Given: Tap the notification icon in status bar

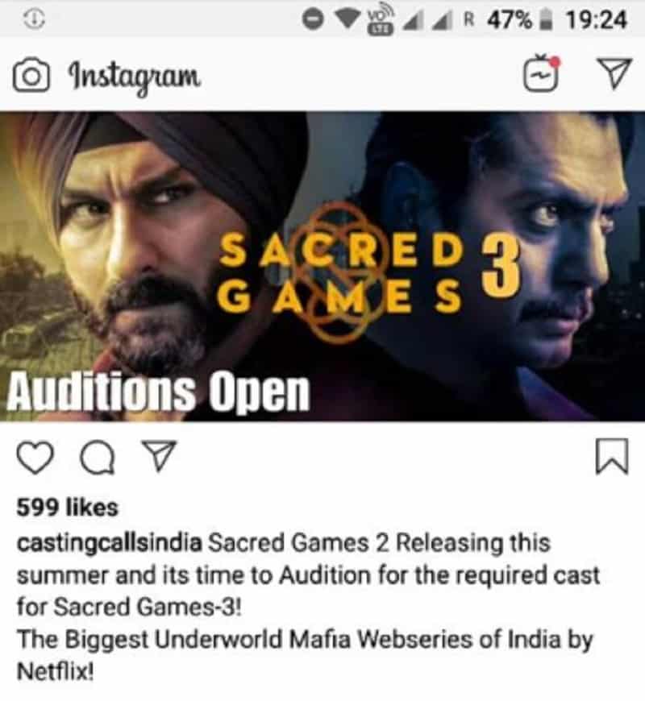Looking at the screenshot, I should pyautogui.click(x=35, y=19).
